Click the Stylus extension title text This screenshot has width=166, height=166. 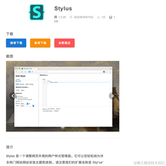pyautogui.click(x=63, y=9)
